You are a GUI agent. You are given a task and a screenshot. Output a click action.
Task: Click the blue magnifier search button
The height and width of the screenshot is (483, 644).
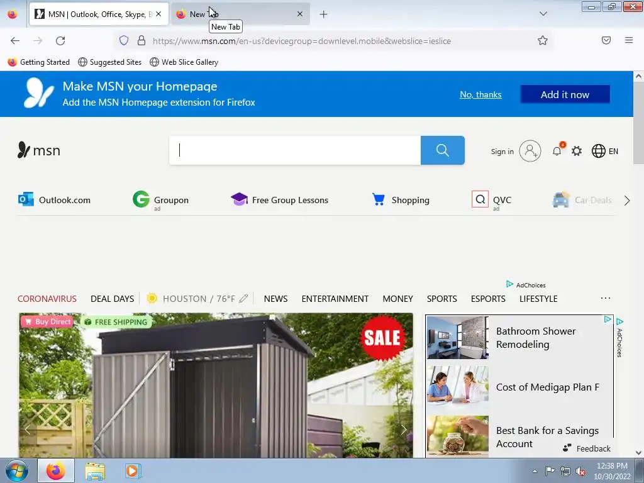pos(443,150)
